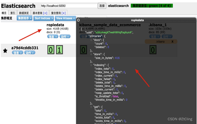
Task: Click ropledata shard 0 box
Action: pyautogui.click(x=51, y=50)
